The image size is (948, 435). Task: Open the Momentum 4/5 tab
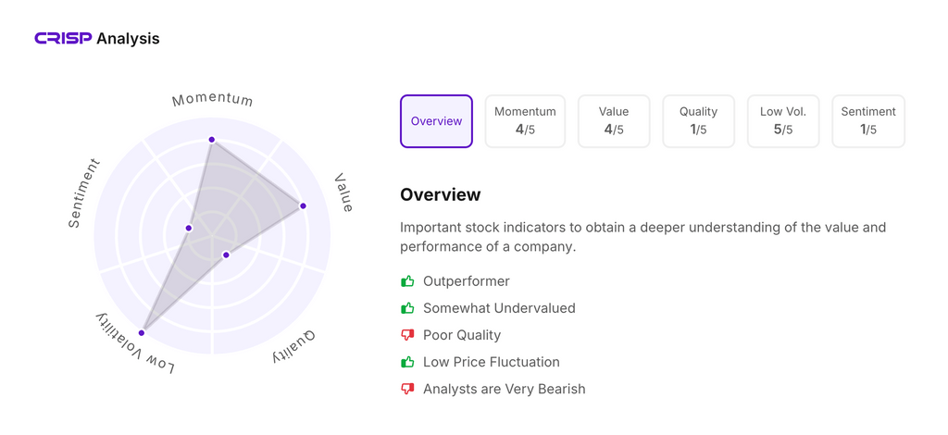(x=525, y=121)
